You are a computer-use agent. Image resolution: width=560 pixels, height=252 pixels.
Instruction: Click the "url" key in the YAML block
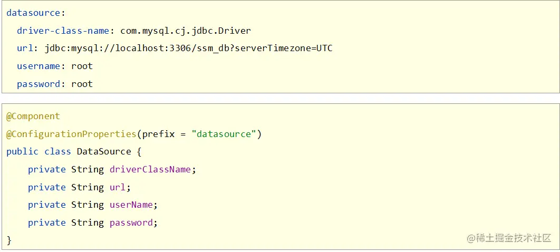coord(25,48)
